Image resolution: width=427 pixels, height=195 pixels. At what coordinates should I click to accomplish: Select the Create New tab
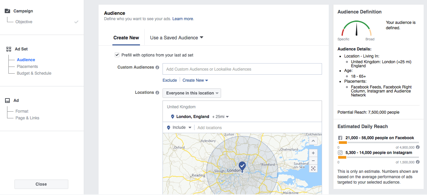(126, 38)
